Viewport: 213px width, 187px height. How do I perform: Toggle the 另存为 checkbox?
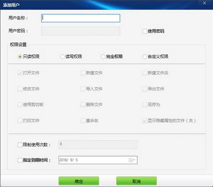click(x=145, y=105)
